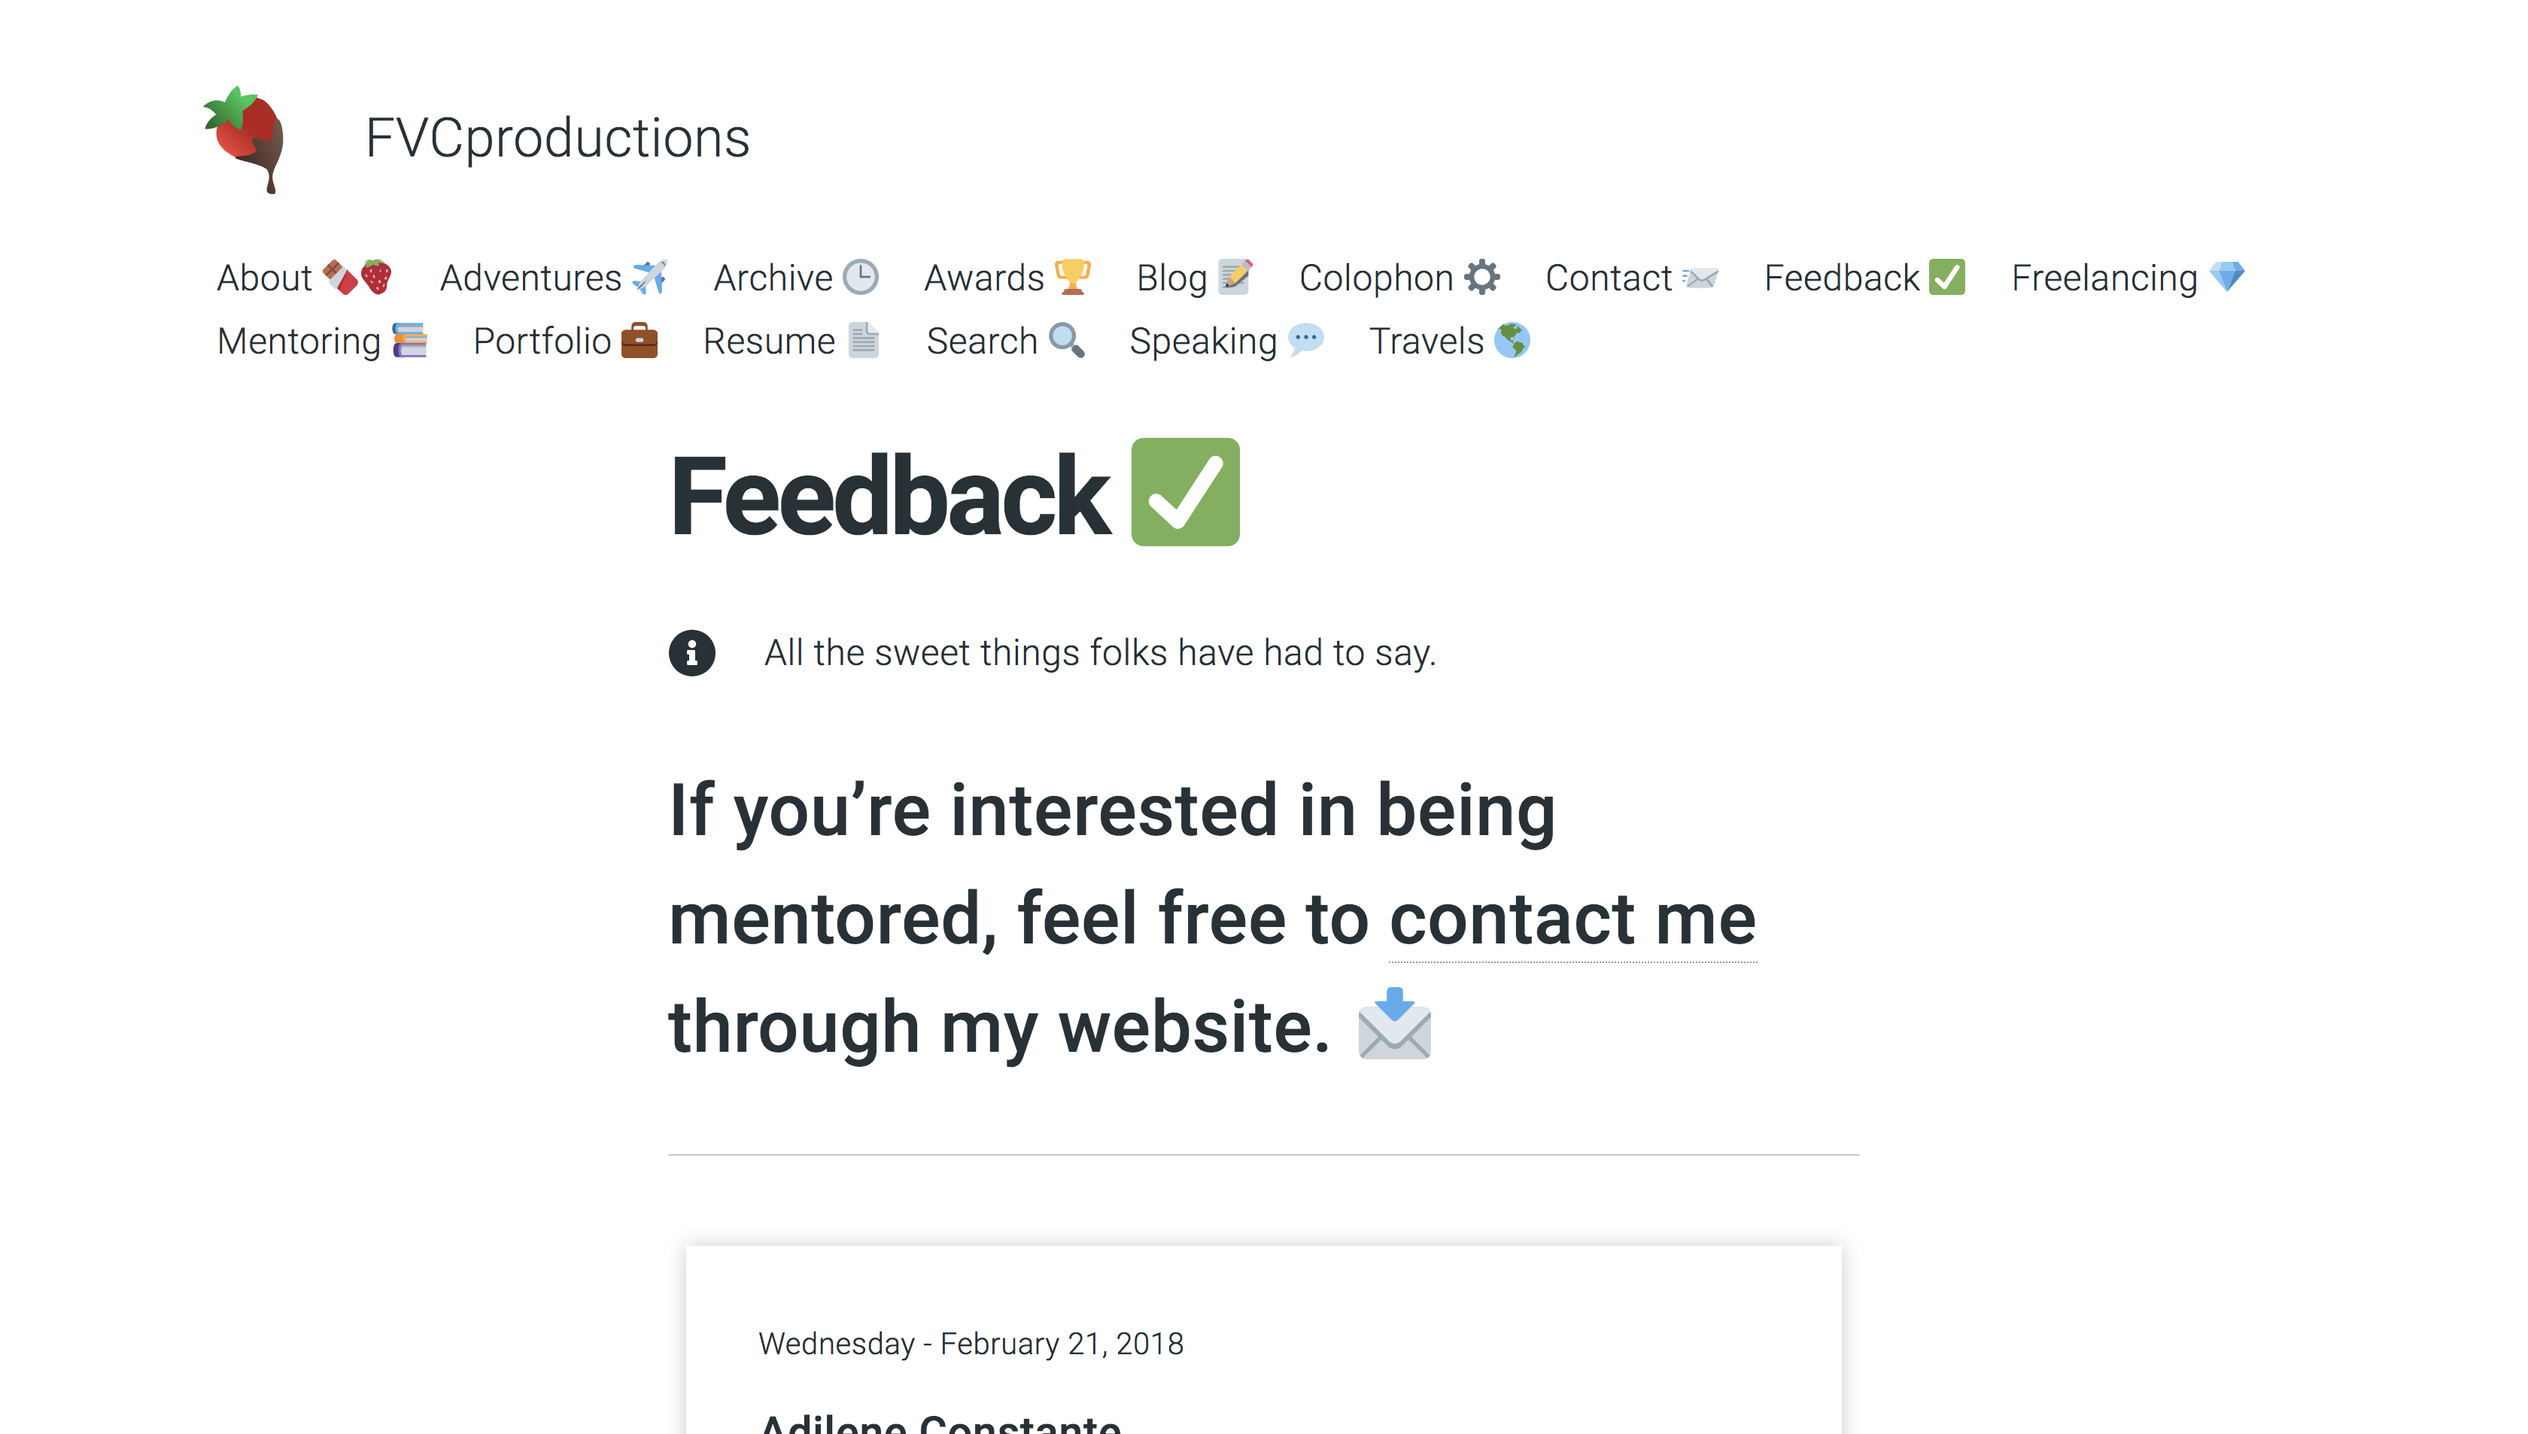This screenshot has width=2528, height=1434.
Task: Click the chocolate strawberry site logo
Action: click(245, 139)
